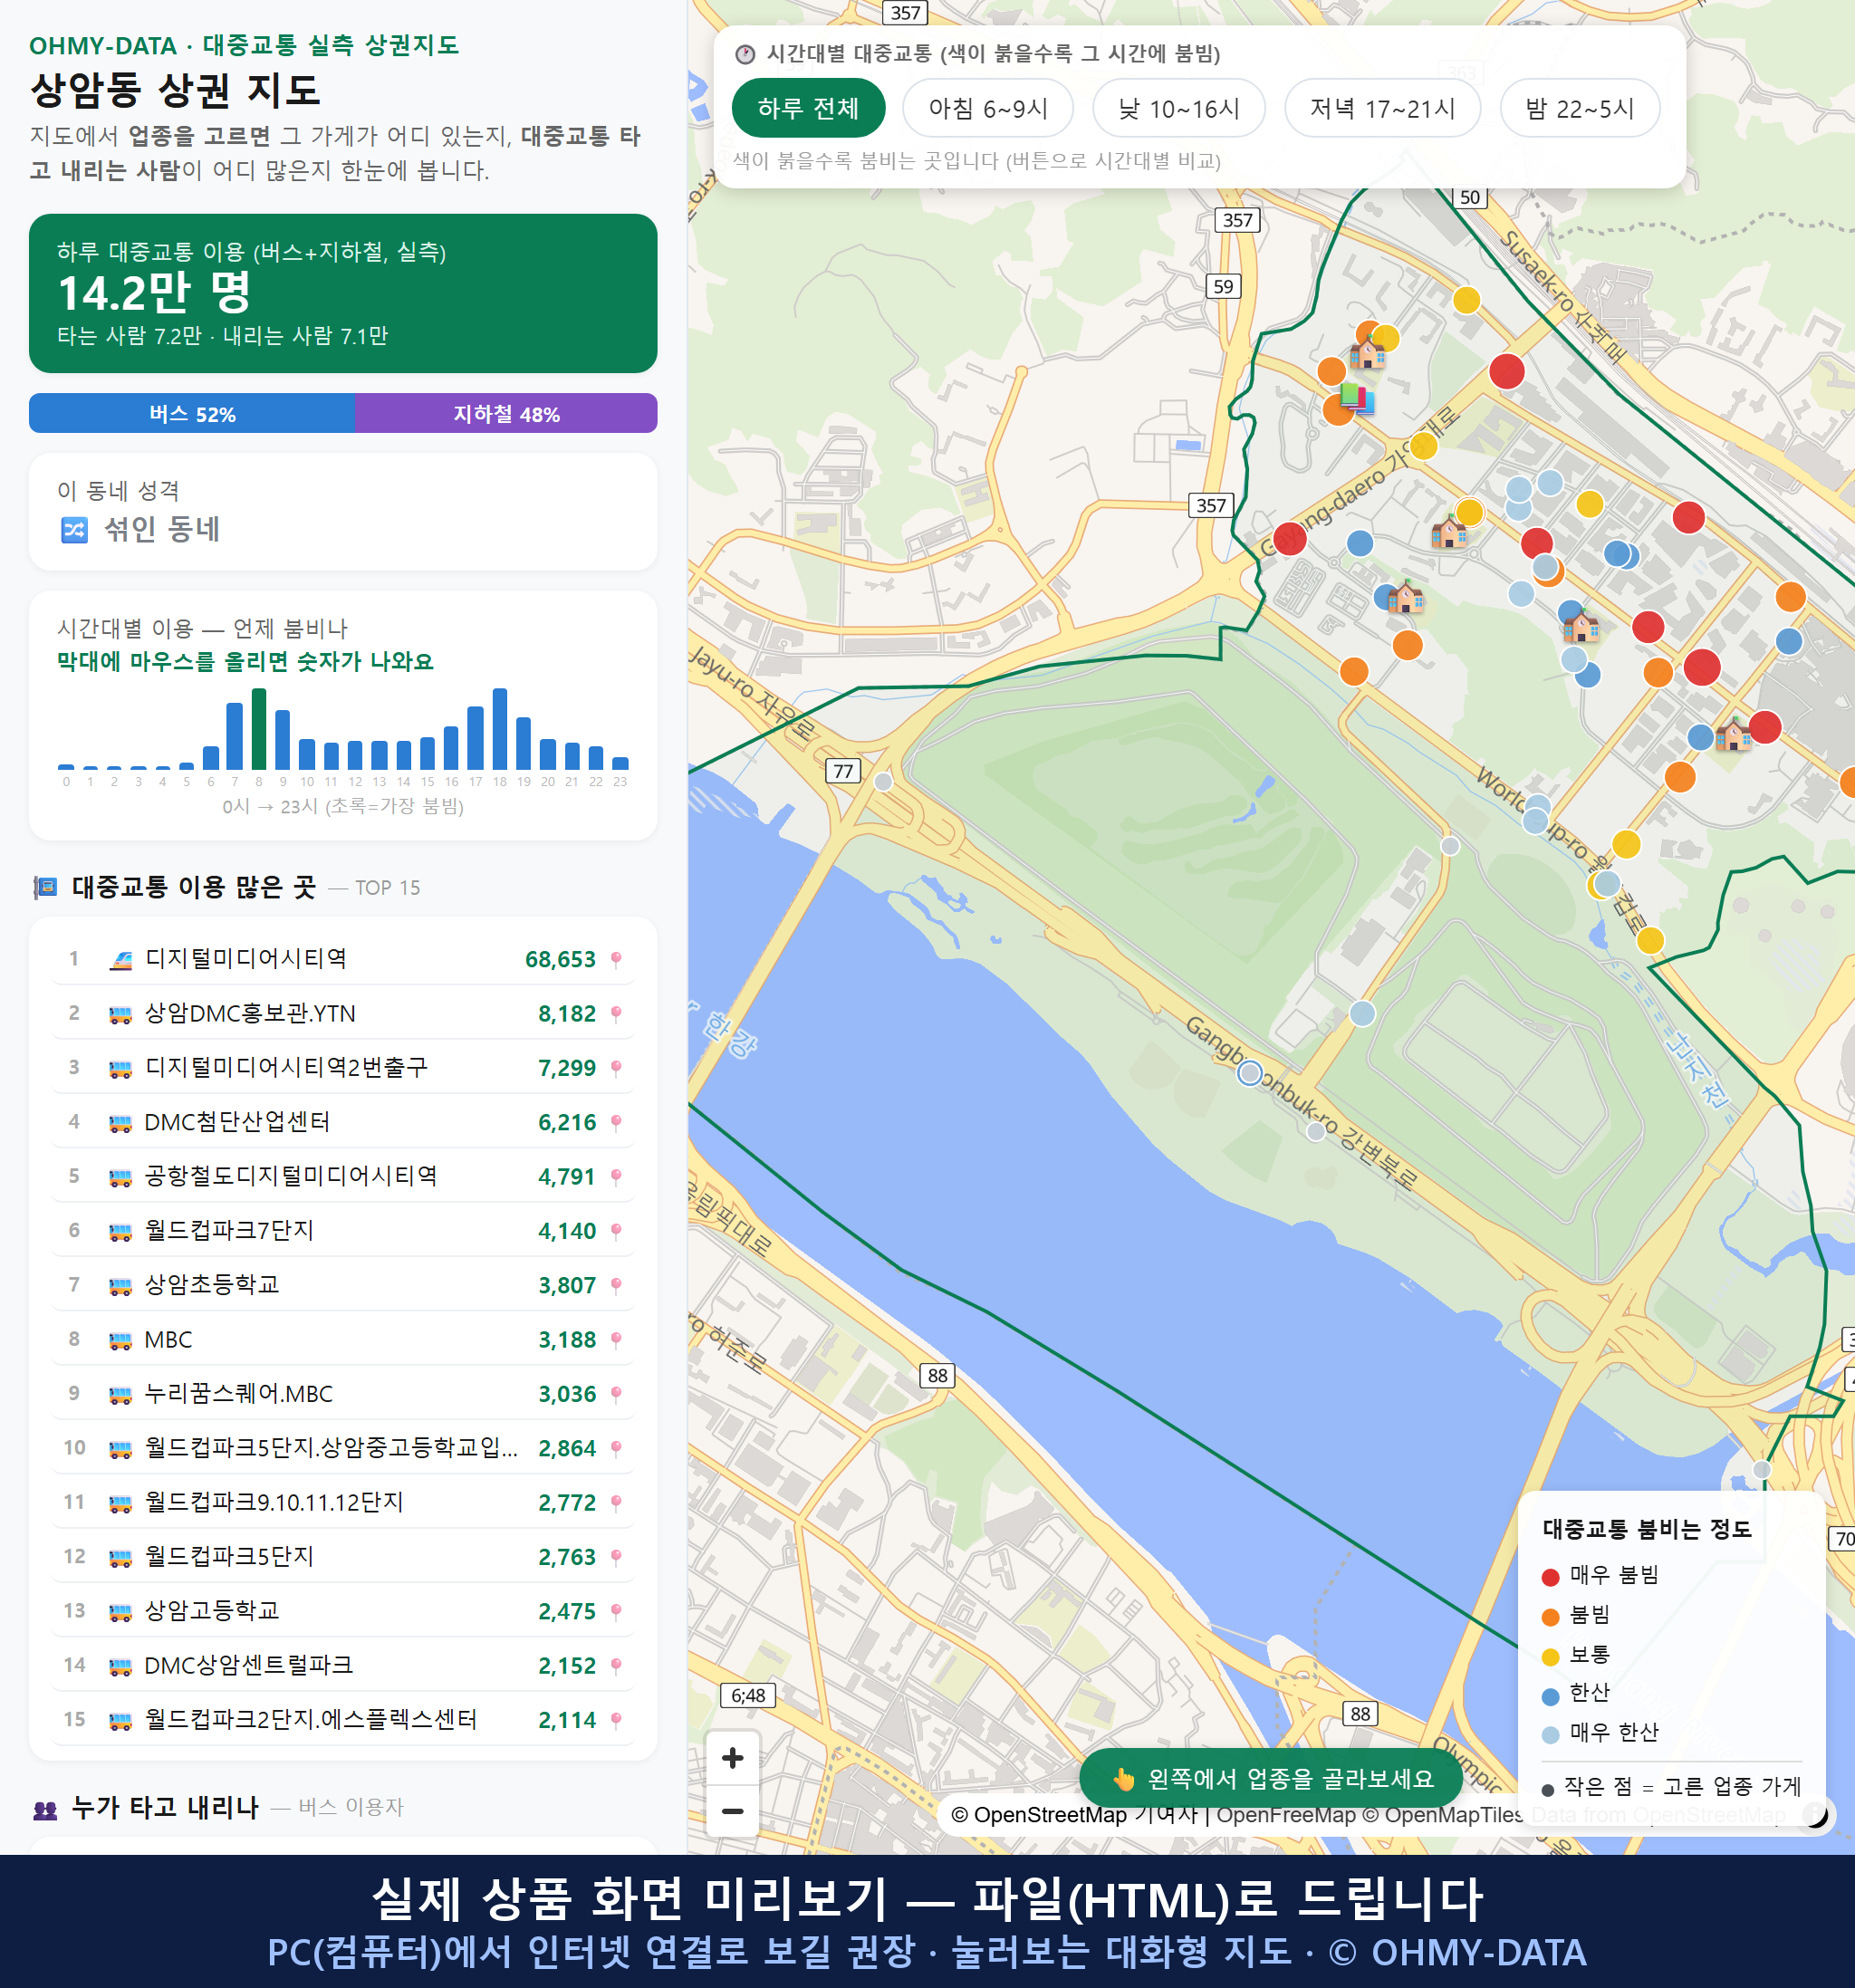Click the 월드컵파크5단지 row showing 2,763
Viewport: 1855px width, 1988px height.
point(343,1557)
